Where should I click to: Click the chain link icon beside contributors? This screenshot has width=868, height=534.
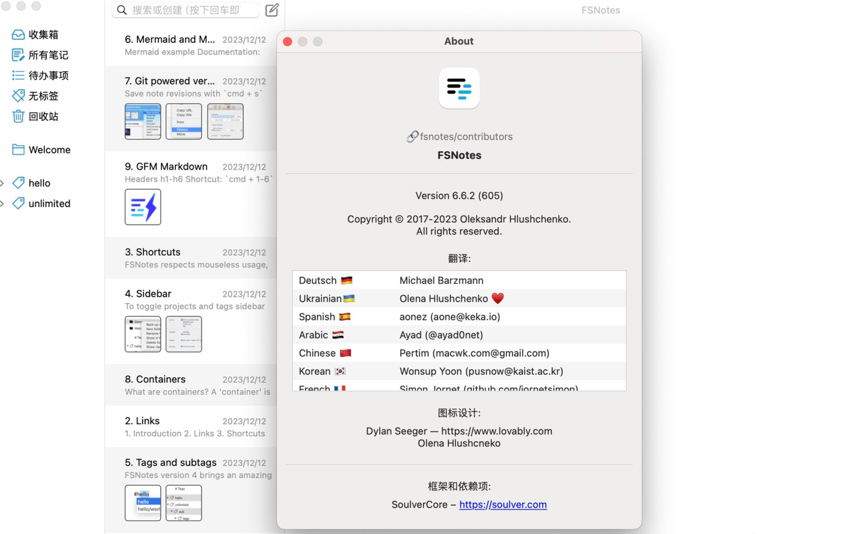412,137
